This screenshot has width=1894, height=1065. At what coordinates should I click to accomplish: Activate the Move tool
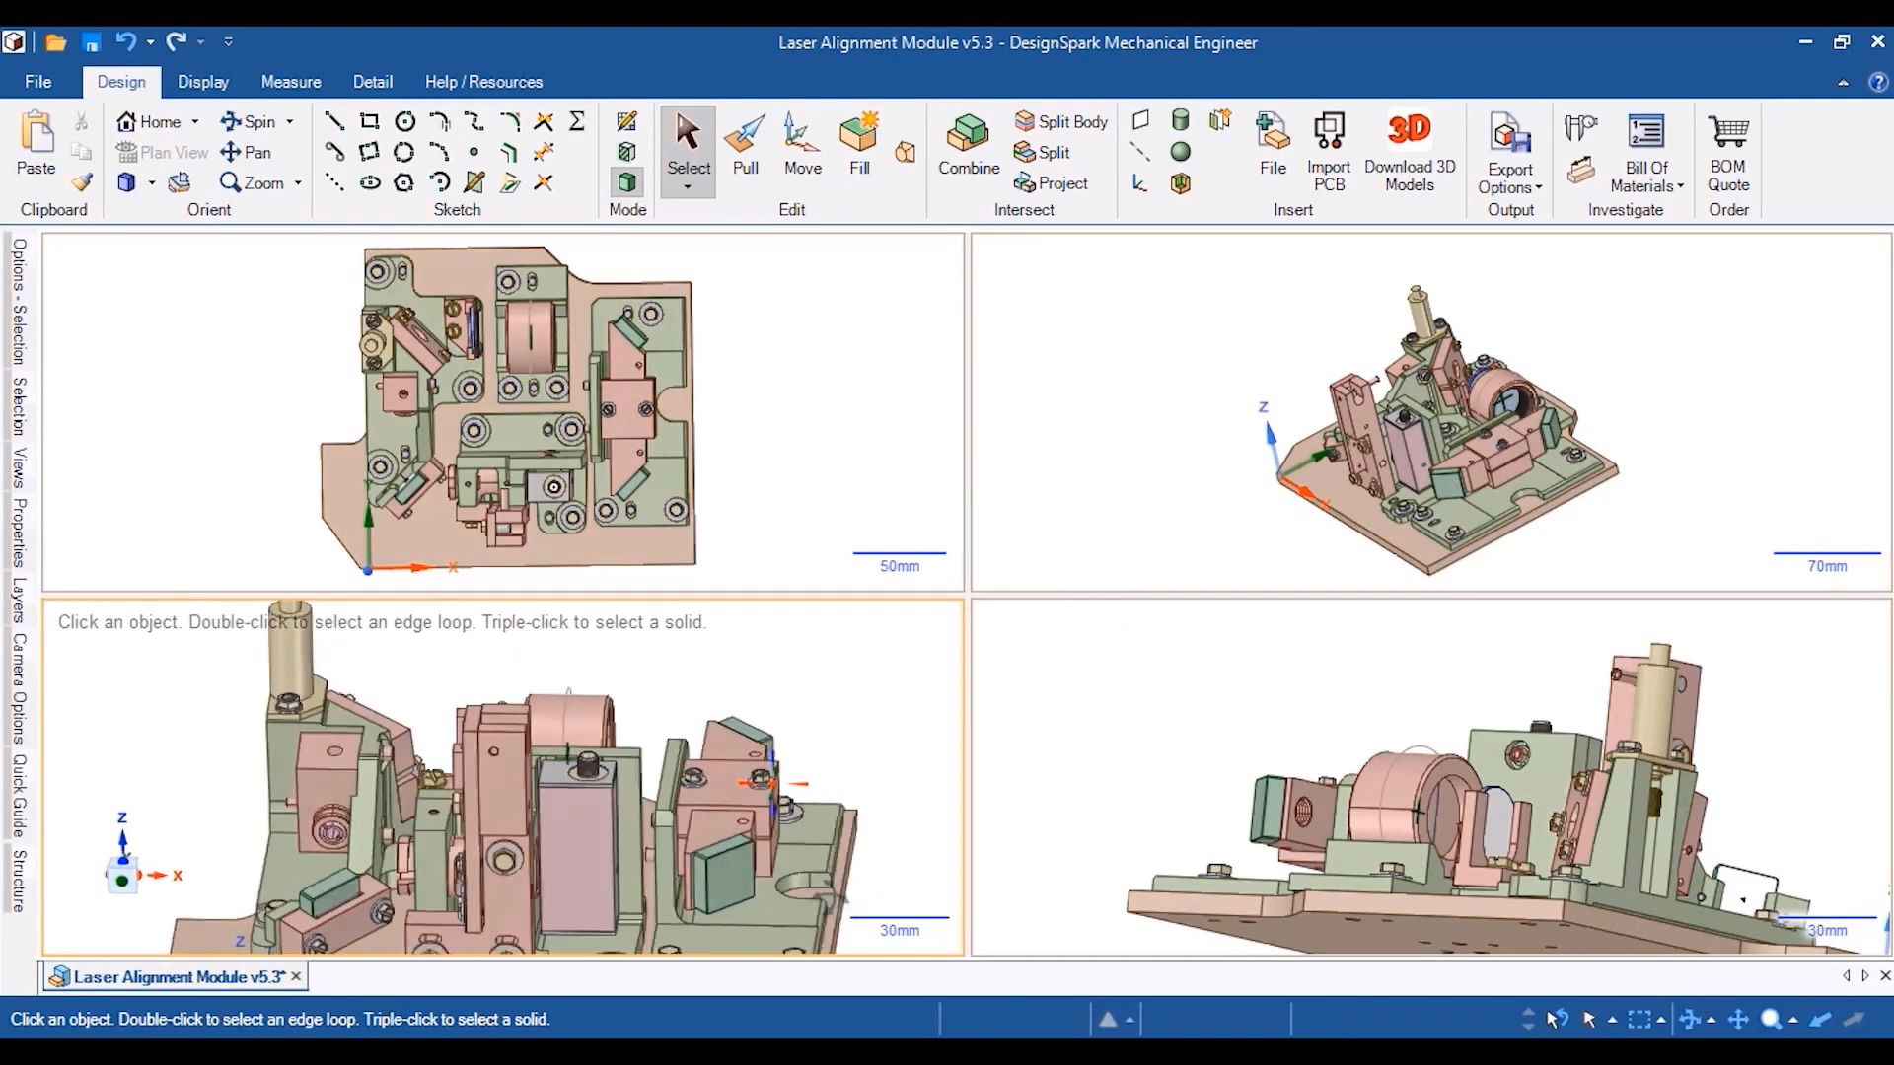click(802, 143)
